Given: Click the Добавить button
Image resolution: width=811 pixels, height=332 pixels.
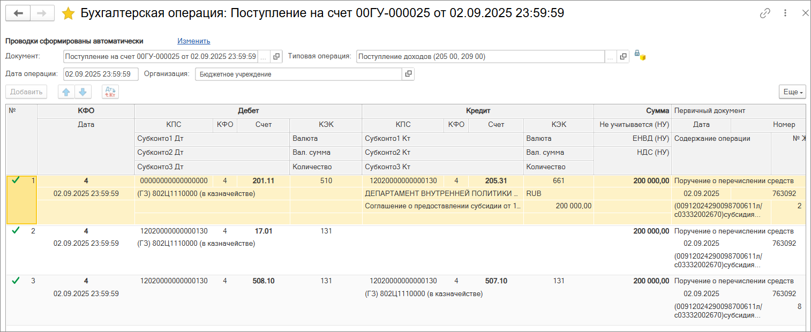Looking at the screenshot, I should [26, 92].
